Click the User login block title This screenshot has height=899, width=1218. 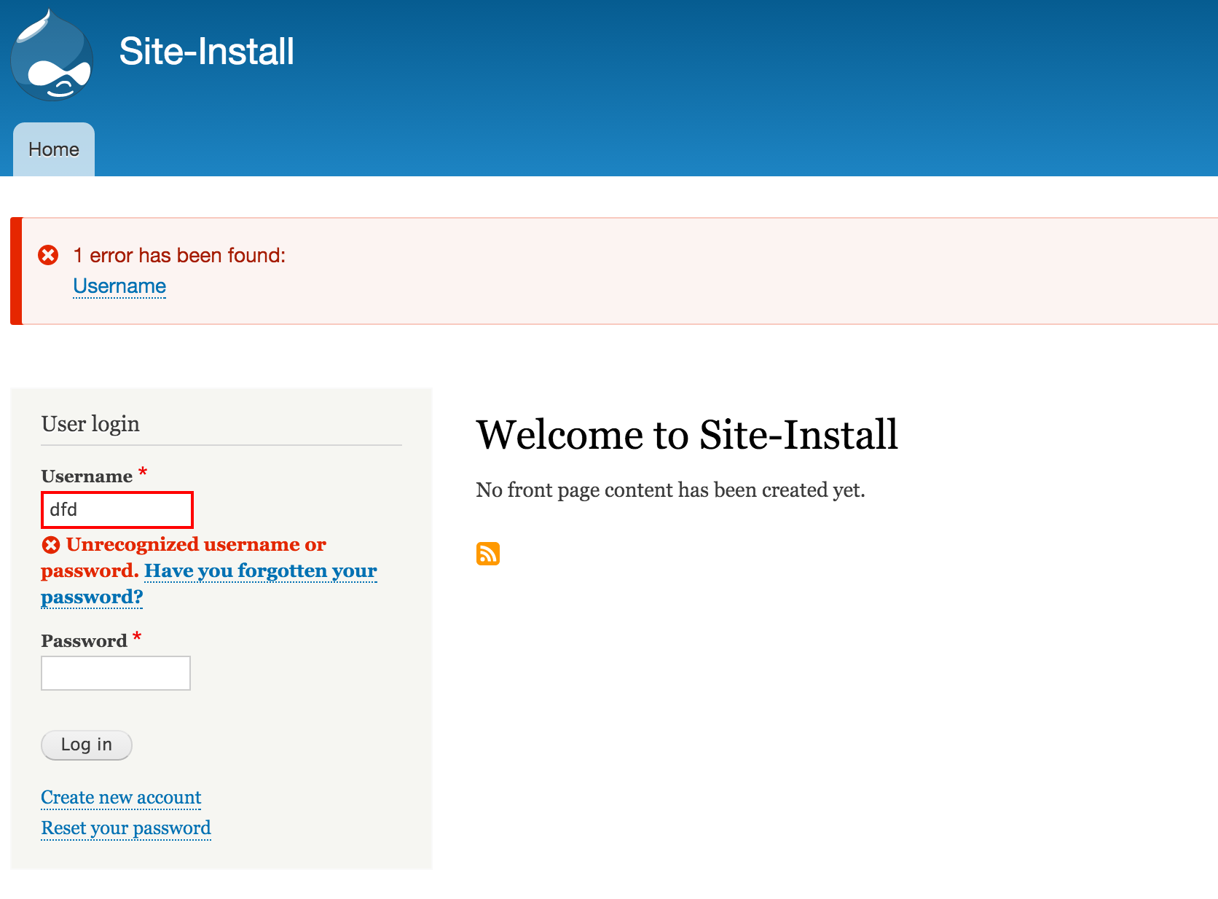pos(90,424)
